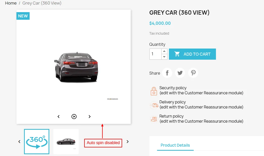Image resolution: width=264 pixels, height=156 pixels.
Task: Click the Security policy padlock icon
Action: click(154, 91)
